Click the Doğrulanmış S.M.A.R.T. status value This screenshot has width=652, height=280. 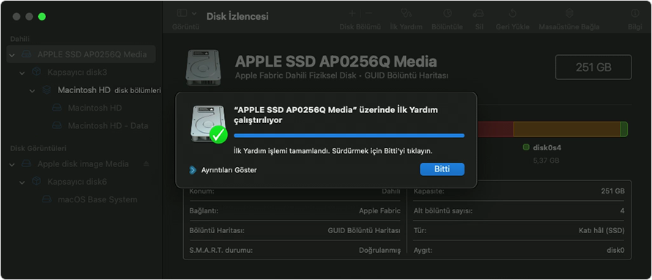pyautogui.click(x=379, y=251)
